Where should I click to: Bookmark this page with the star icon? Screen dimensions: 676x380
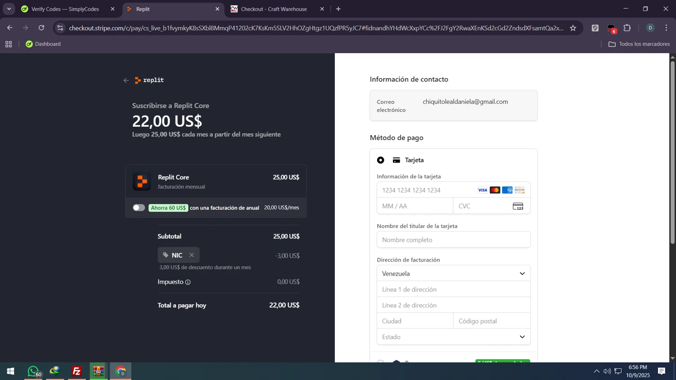point(573,28)
